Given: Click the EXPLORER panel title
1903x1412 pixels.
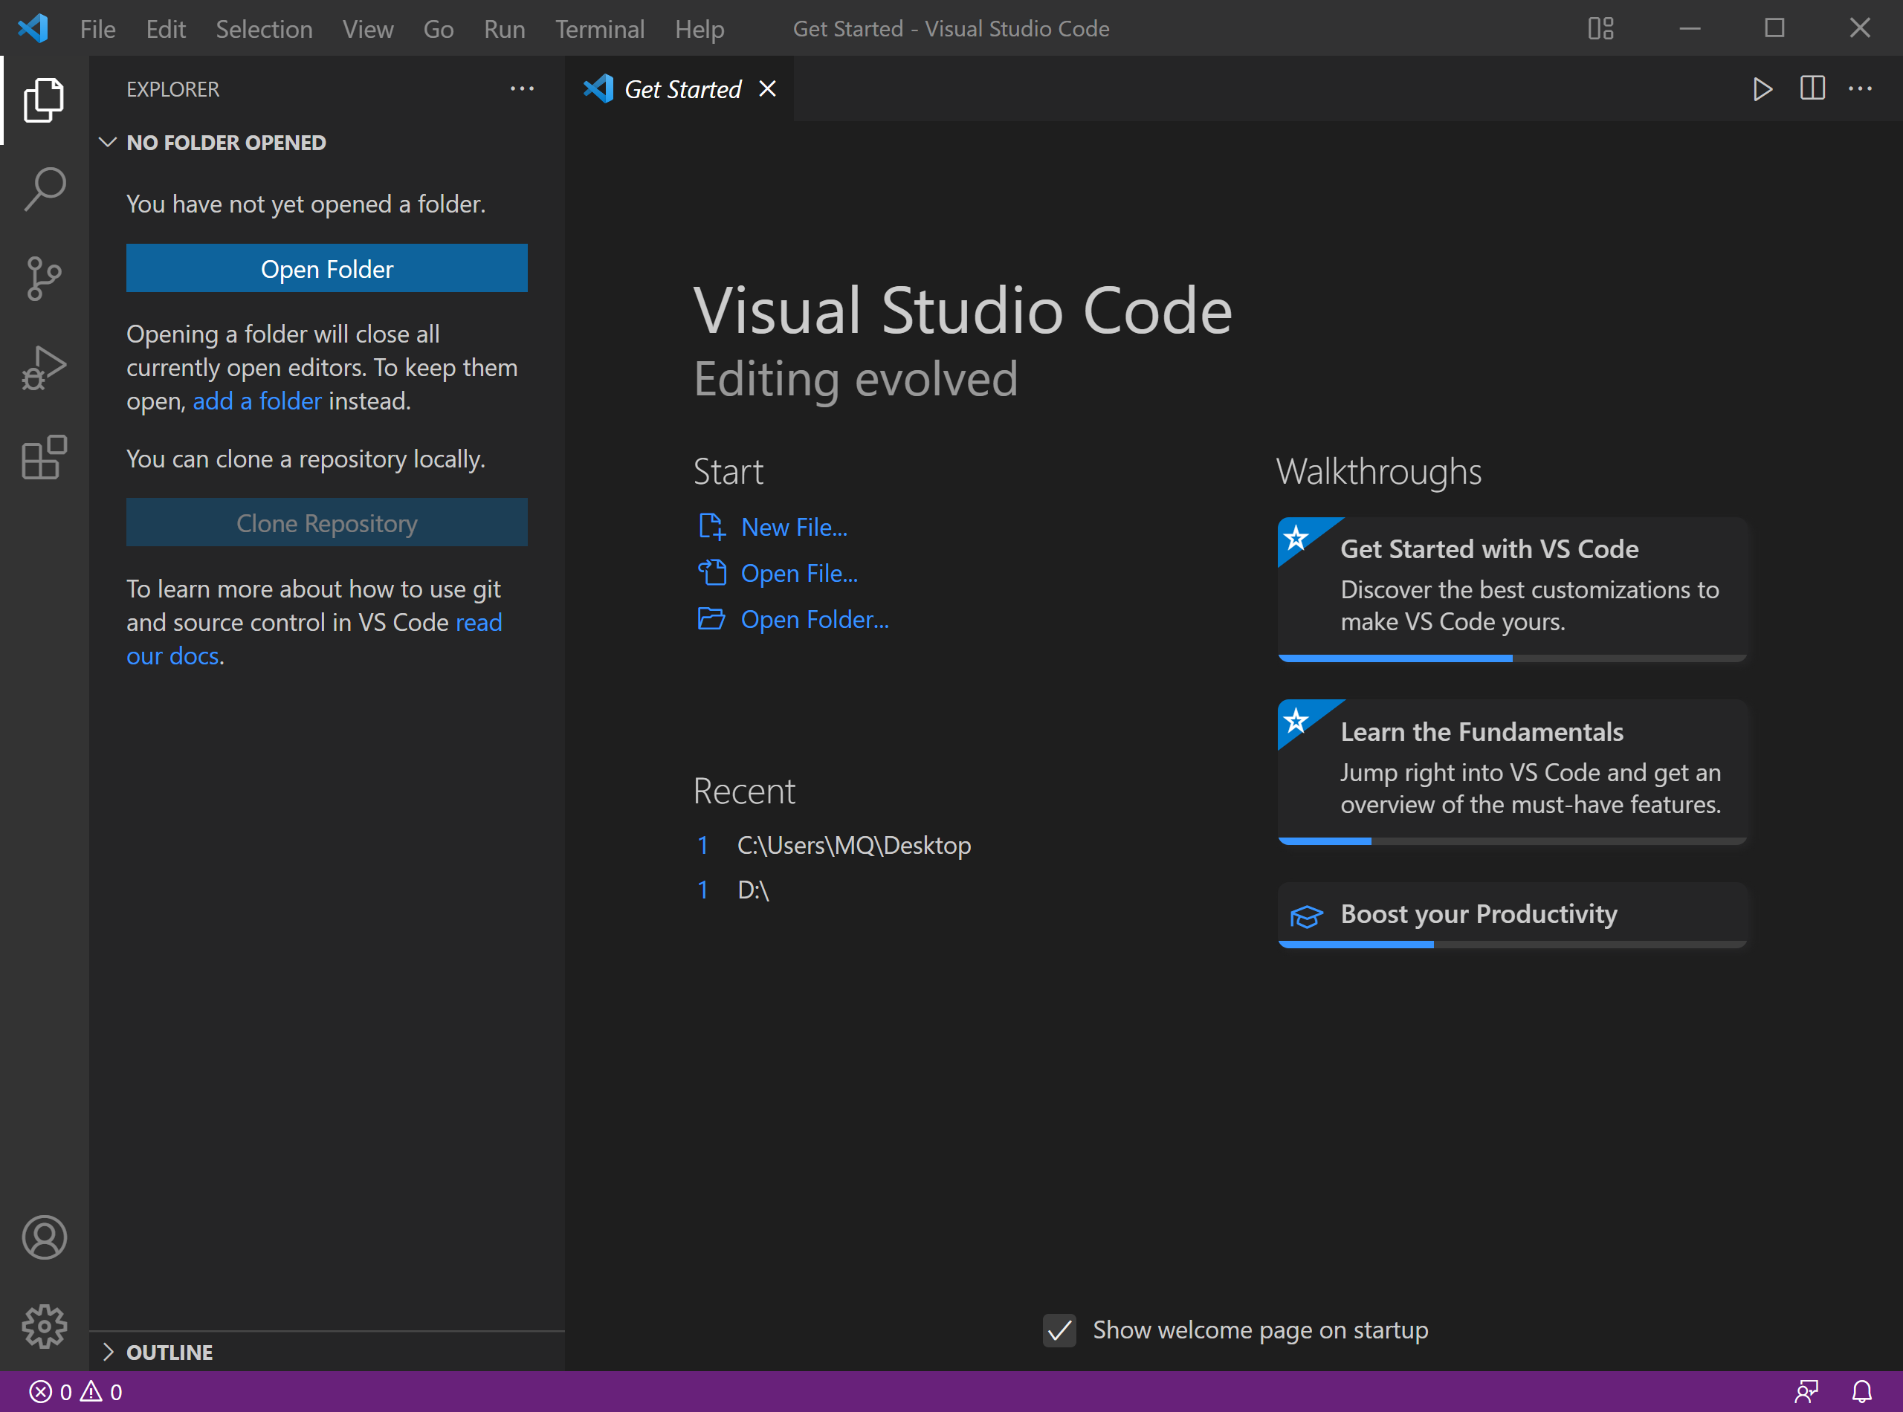Looking at the screenshot, I should click(x=172, y=89).
